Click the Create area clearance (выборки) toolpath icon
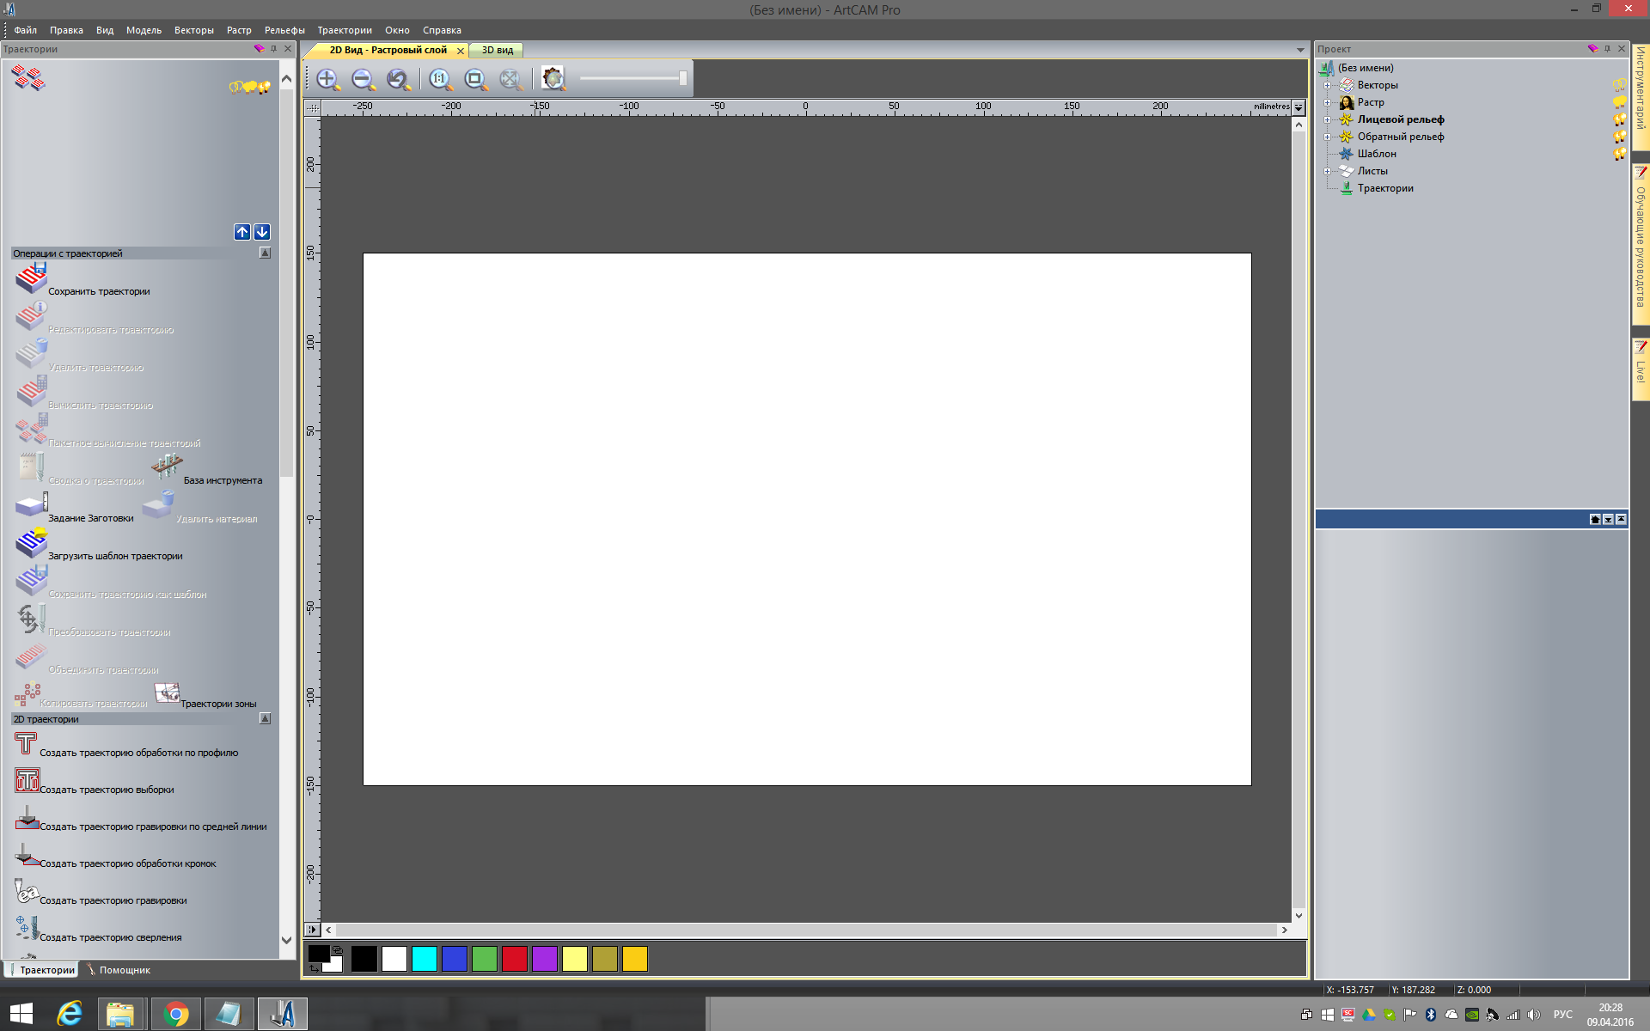The height and width of the screenshot is (1031, 1650). click(x=27, y=780)
